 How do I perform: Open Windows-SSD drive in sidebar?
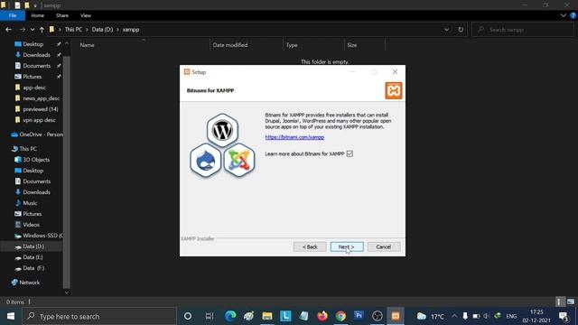point(42,236)
